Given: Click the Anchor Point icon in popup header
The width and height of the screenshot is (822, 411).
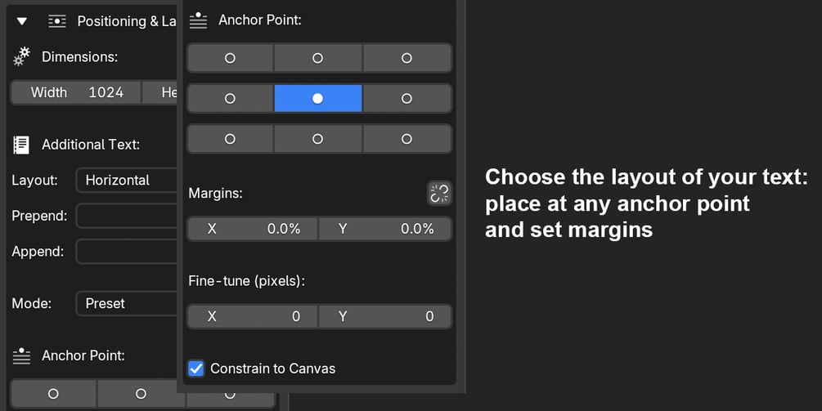Looking at the screenshot, I should point(198,20).
